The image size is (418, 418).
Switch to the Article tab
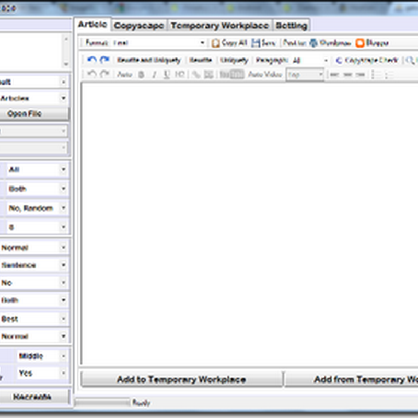(x=92, y=25)
